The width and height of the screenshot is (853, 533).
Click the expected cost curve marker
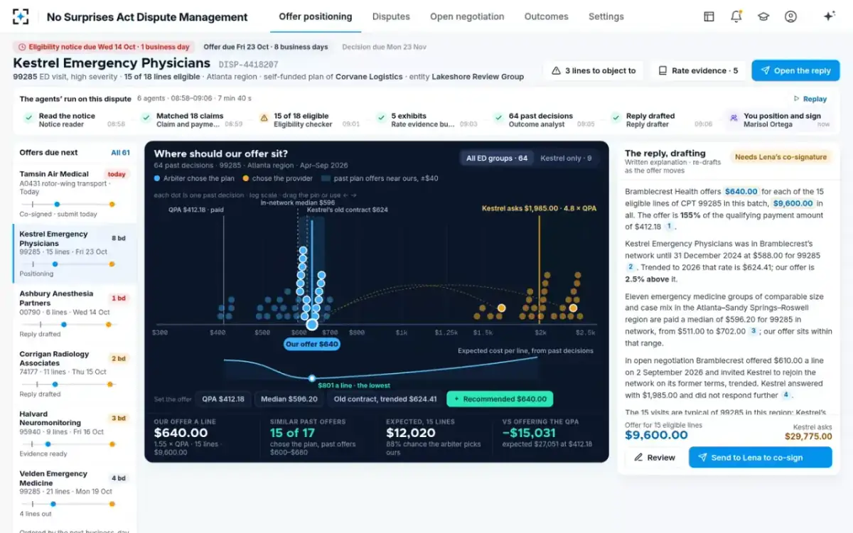311,378
